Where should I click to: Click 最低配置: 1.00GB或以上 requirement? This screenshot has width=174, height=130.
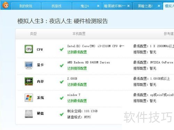point(152,79)
